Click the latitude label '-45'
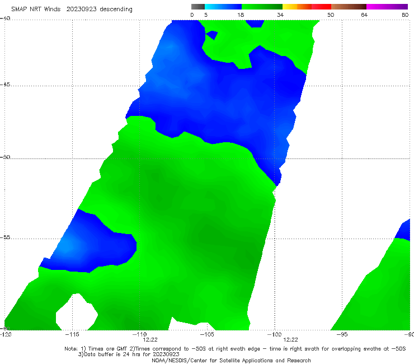 pos(5,85)
